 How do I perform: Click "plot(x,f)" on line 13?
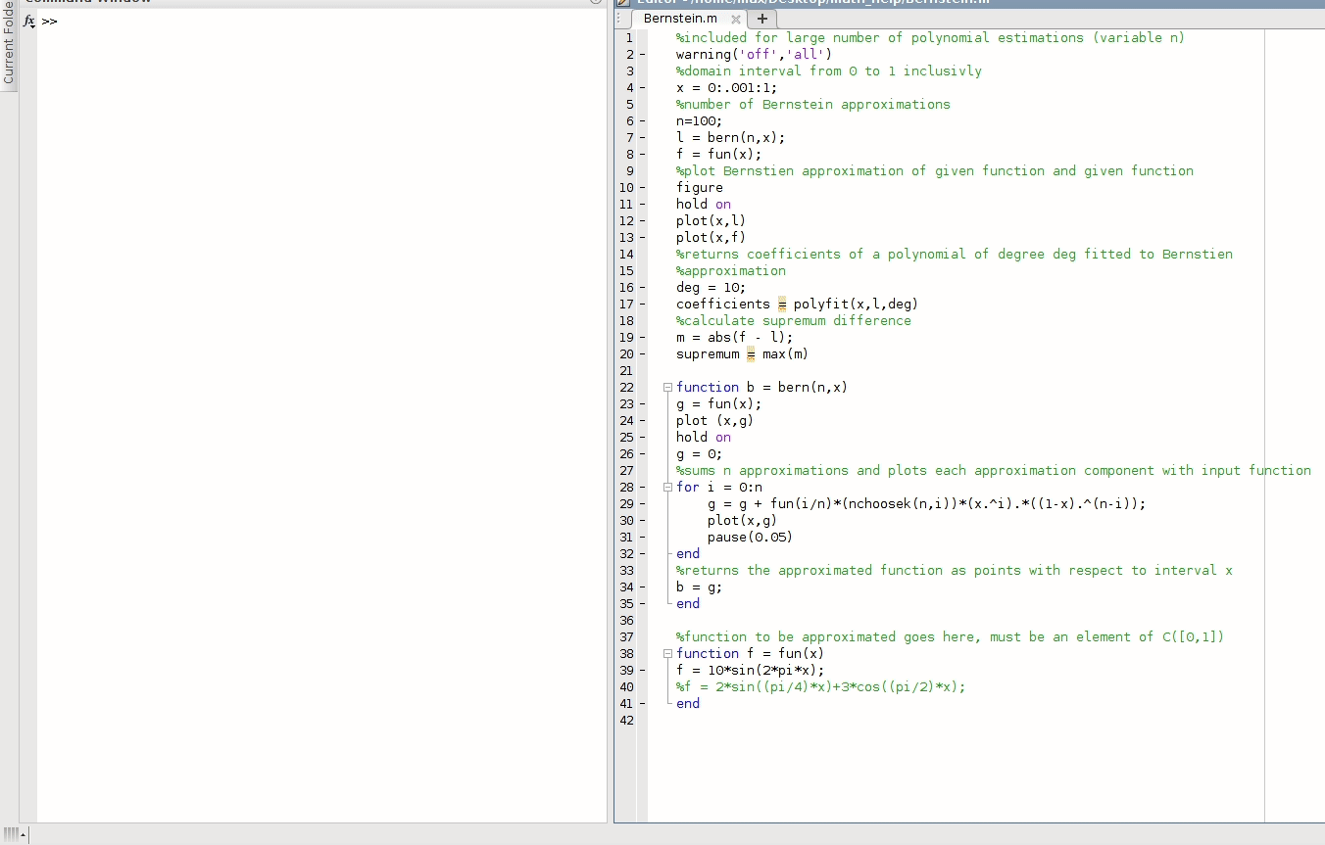711,237
